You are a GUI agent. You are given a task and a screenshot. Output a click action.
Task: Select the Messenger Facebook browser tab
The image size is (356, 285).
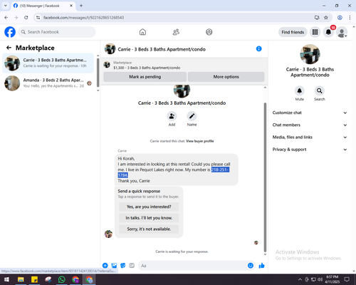(x=43, y=6)
